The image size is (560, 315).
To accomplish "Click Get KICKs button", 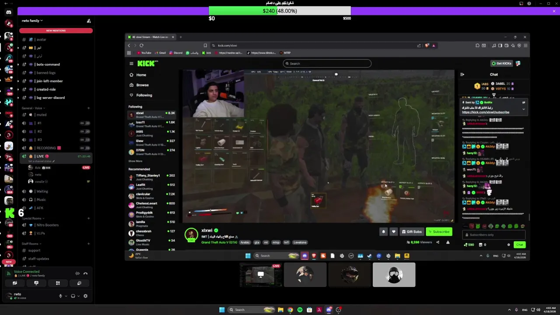I will (501, 63).
